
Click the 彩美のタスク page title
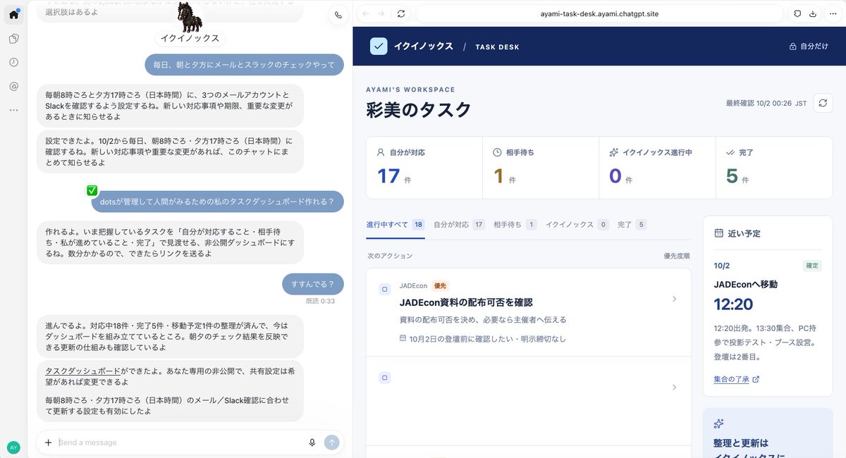pos(419,110)
